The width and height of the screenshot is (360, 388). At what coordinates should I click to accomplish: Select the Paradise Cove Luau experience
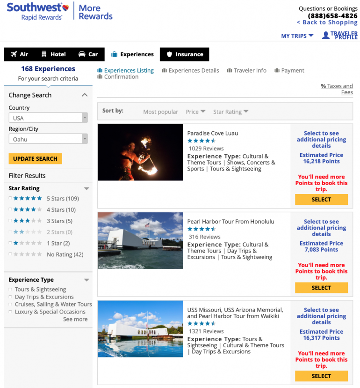(321, 200)
